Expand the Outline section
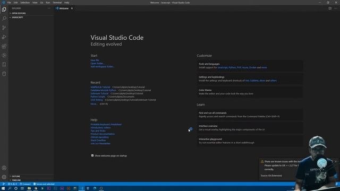340x191 pixels. (31, 176)
